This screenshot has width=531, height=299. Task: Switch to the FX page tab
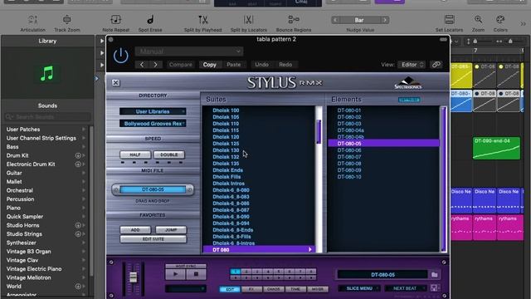(x=251, y=289)
